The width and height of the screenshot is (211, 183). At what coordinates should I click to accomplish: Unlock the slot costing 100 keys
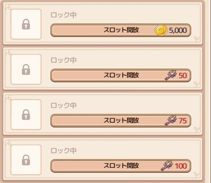point(121,166)
